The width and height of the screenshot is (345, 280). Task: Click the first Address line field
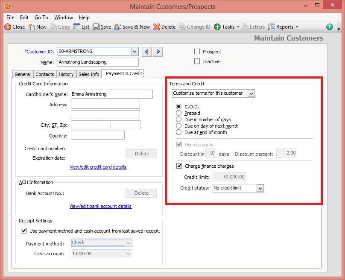tap(105, 105)
